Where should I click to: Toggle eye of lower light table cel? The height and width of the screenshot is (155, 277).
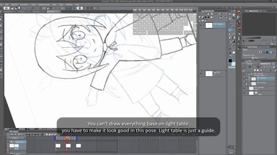[200, 74]
